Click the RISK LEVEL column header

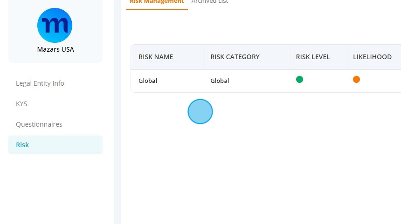click(313, 57)
